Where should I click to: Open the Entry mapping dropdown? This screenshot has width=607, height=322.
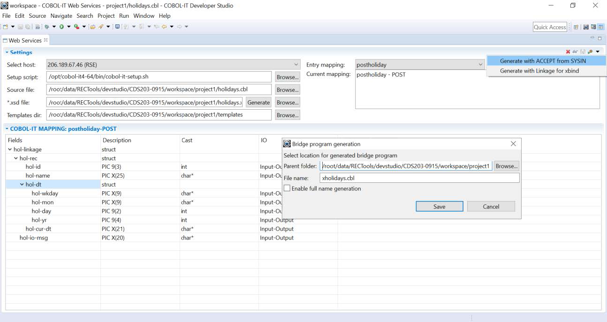click(480, 64)
